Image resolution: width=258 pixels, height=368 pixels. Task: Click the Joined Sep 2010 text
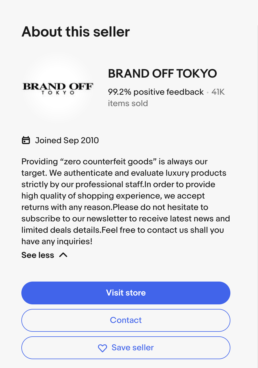[x=67, y=140]
